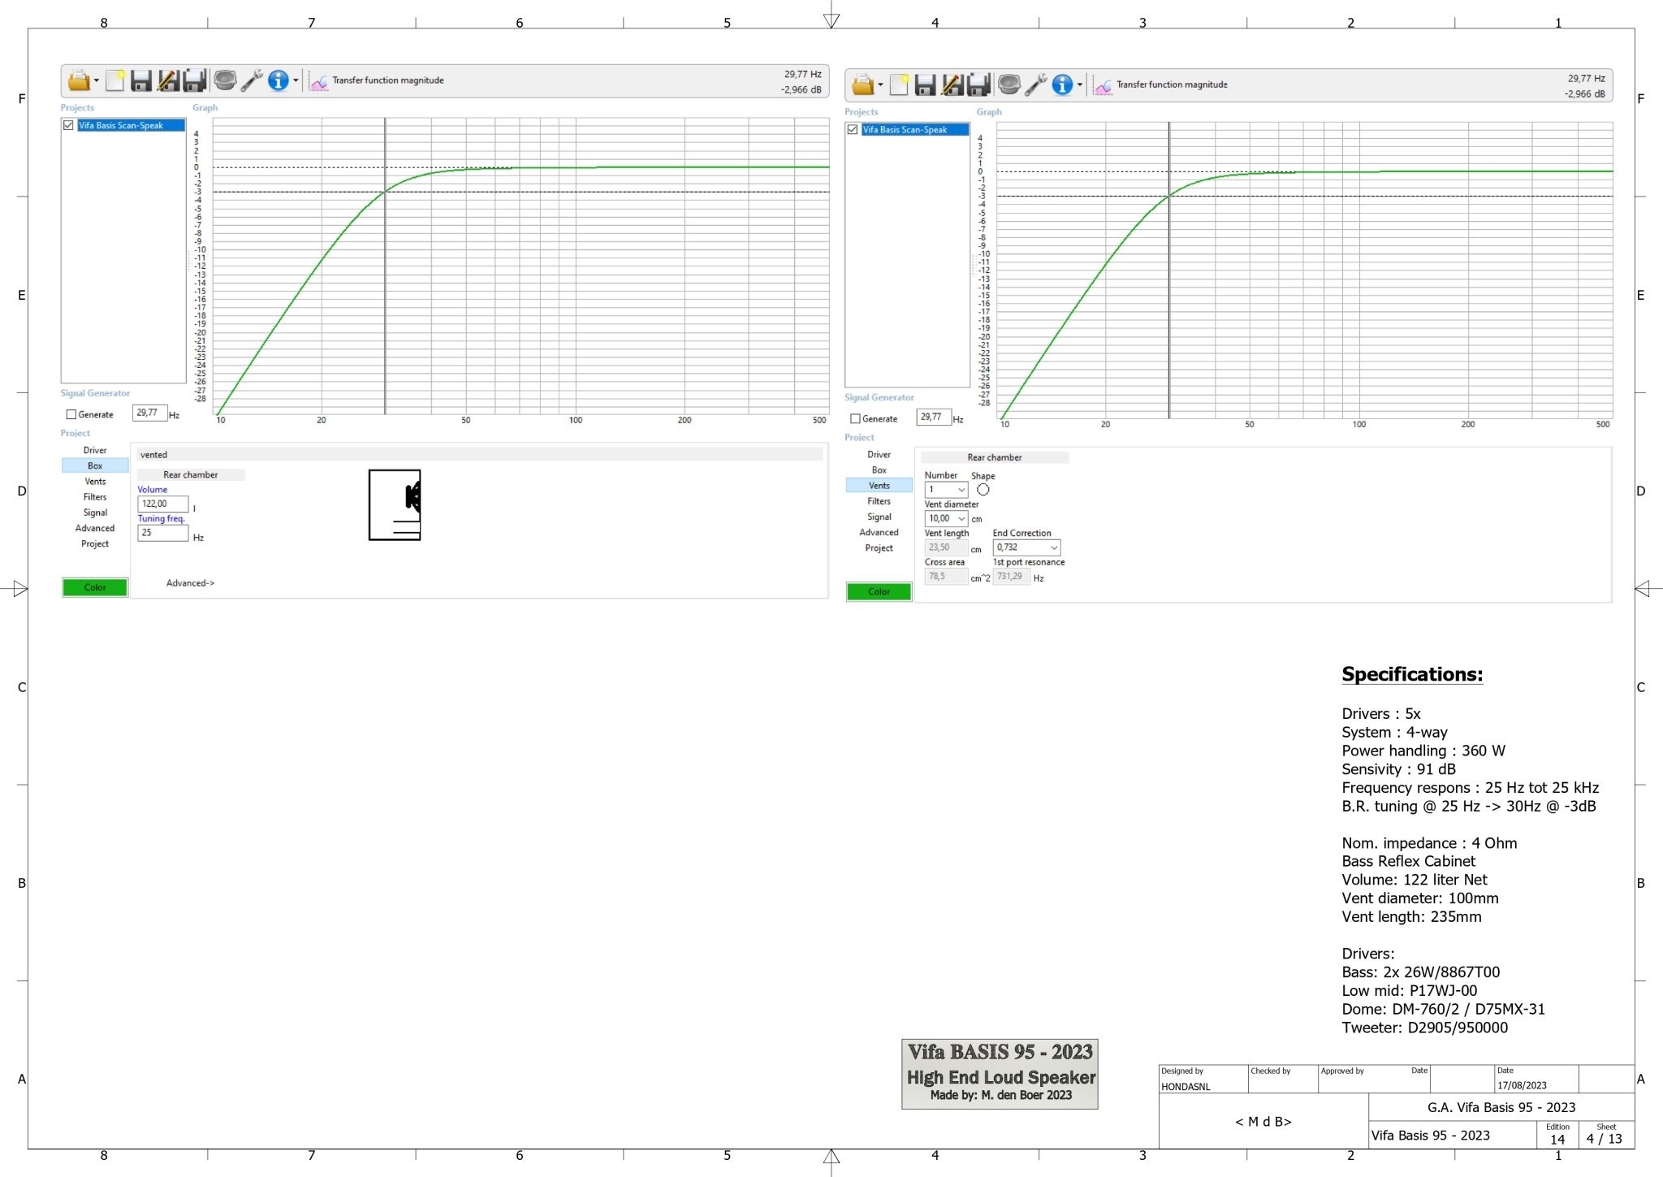
Task: Open driver database speaker icon in Box-tab window
Action: pyautogui.click(x=225, y=80)
